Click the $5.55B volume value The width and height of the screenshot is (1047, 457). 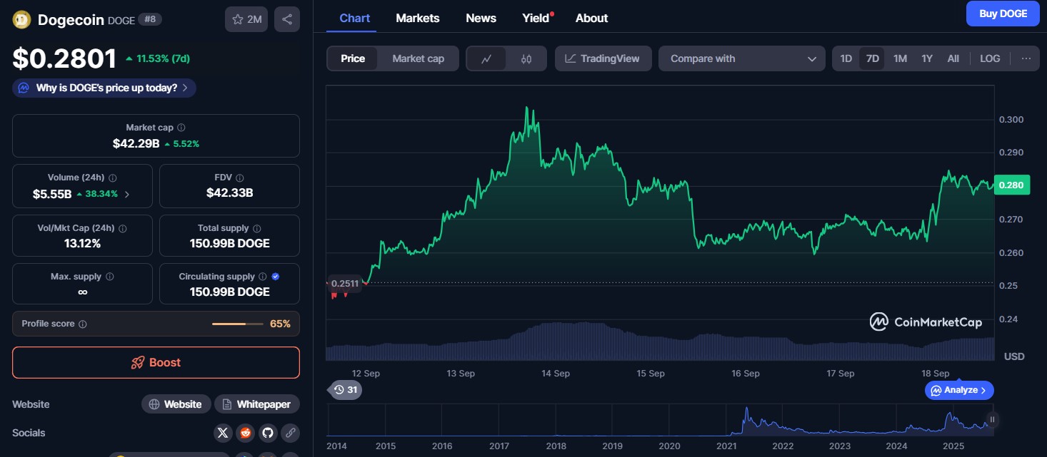tap(52, 193)
